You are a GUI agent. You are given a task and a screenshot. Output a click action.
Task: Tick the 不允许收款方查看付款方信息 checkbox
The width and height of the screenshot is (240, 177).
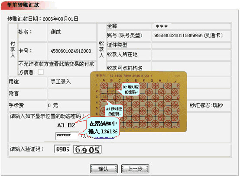coord(41,72)
